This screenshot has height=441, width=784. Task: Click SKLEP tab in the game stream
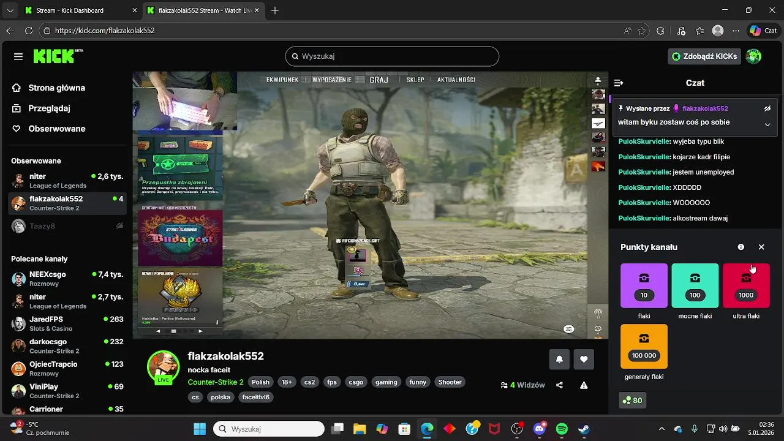[415, 80]
